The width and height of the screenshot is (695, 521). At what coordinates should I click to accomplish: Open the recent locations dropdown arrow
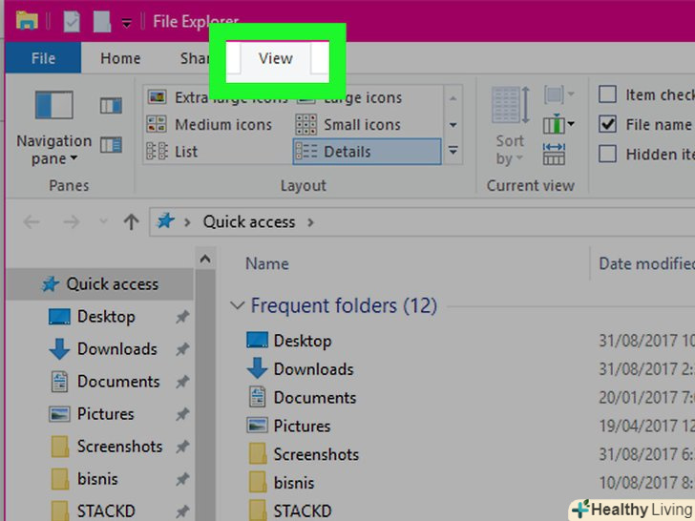[x=103, y=220]
